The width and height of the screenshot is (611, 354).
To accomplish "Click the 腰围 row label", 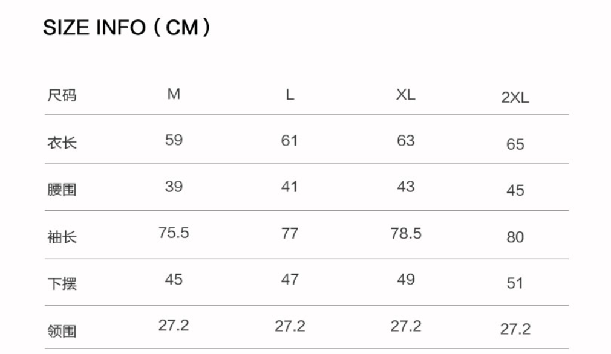I will pyautogui.click(x=62, y=190).
